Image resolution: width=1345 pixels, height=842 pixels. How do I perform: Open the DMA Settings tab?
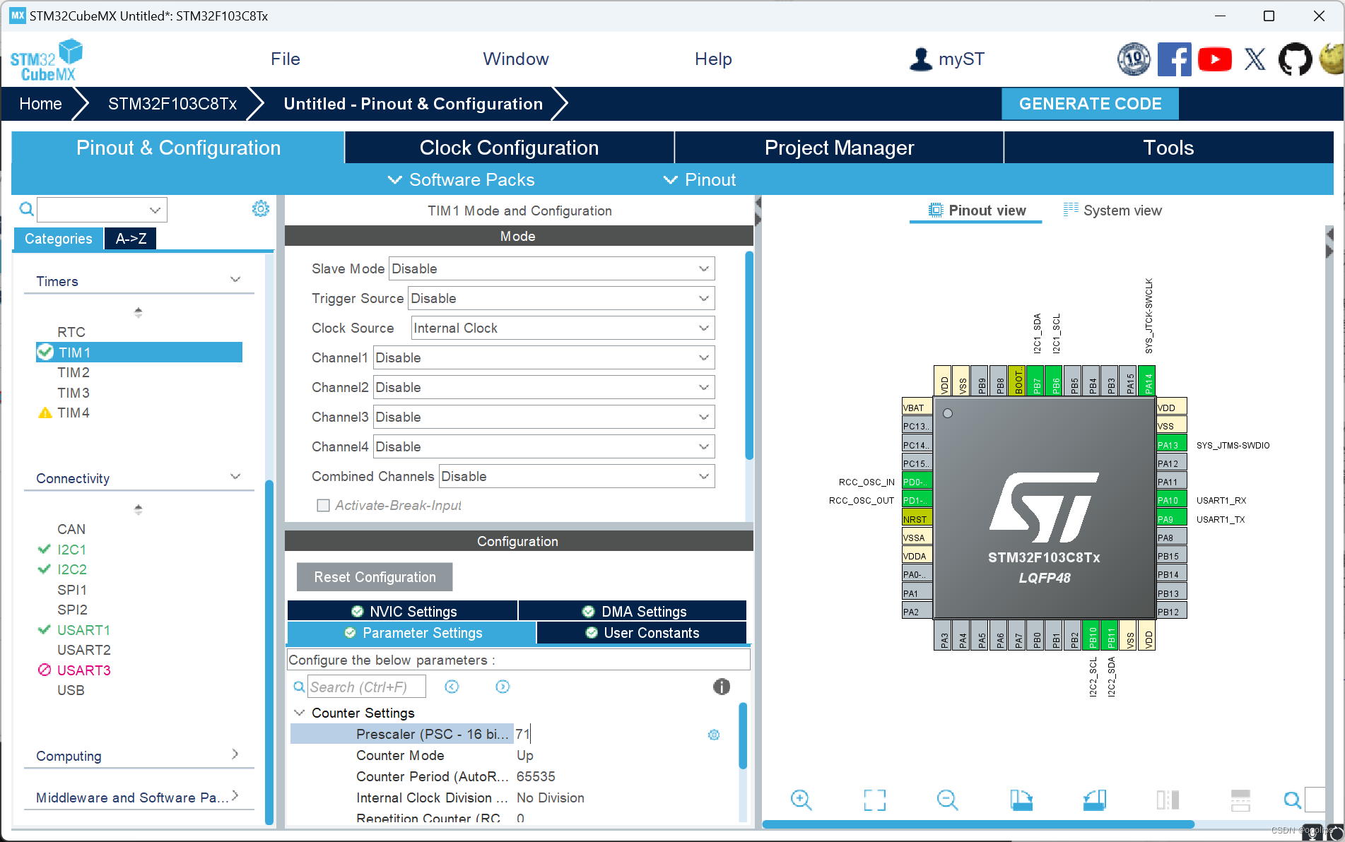(633, 611)
